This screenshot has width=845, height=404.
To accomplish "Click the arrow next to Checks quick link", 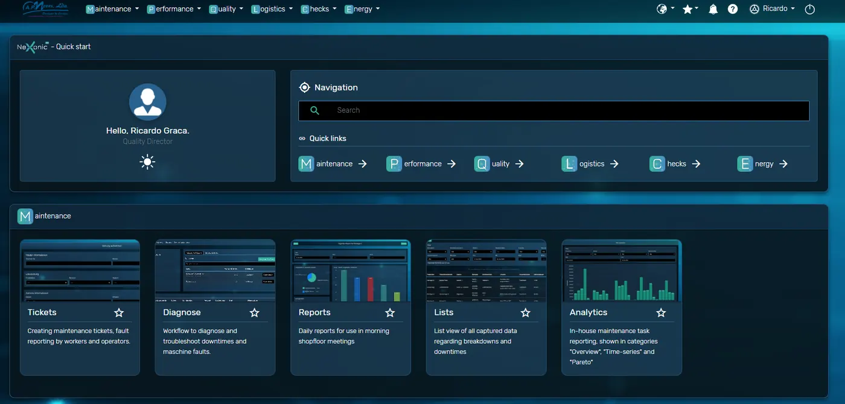I will pos(696,164).
